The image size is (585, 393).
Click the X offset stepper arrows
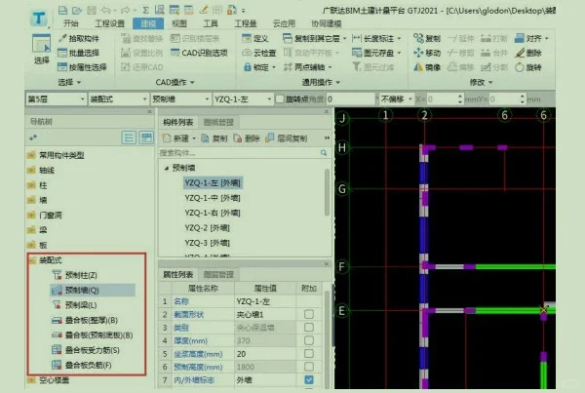coord(459,98)
